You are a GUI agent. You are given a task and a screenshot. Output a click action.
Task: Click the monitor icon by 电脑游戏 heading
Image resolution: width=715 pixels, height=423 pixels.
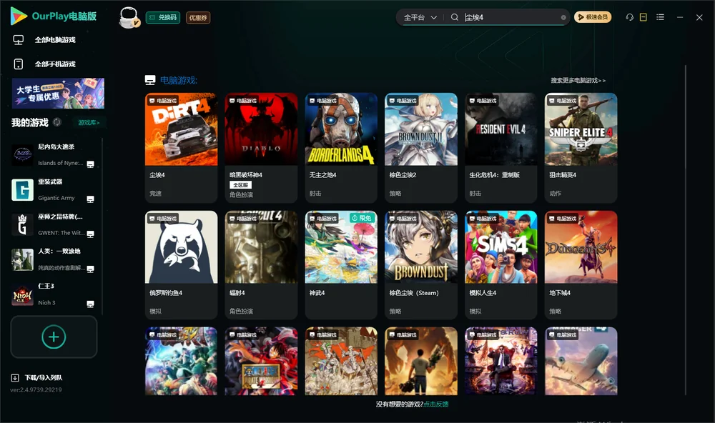(x=150, y=80)
